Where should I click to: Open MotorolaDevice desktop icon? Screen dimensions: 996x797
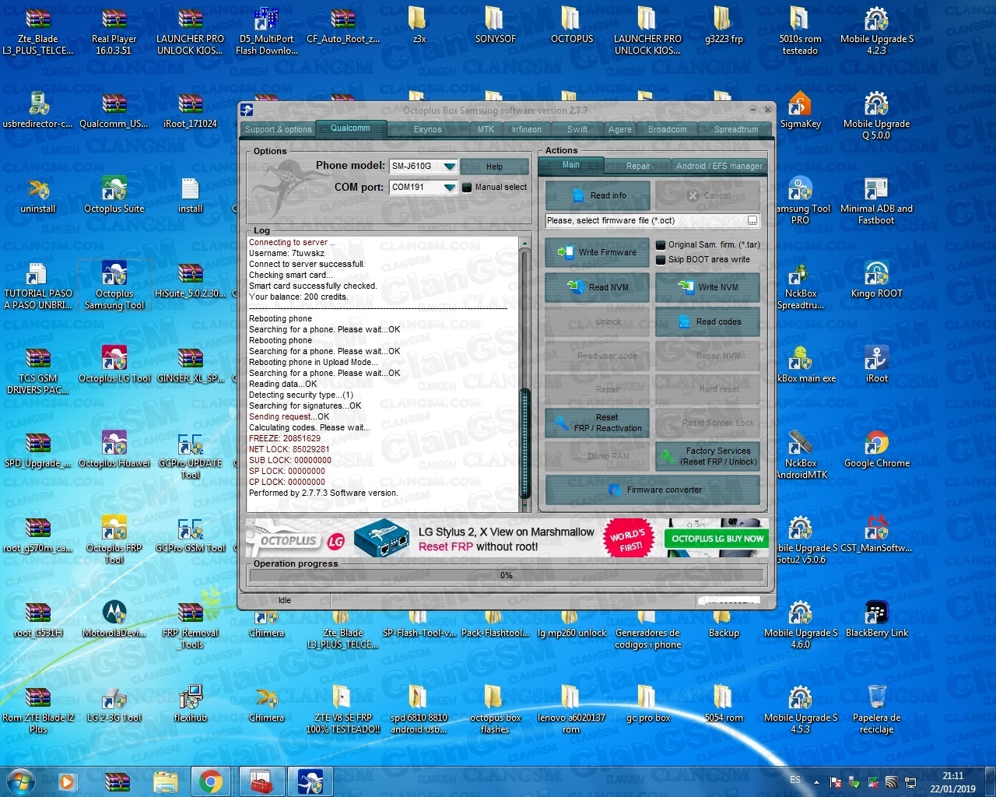[x=114, y=619]
